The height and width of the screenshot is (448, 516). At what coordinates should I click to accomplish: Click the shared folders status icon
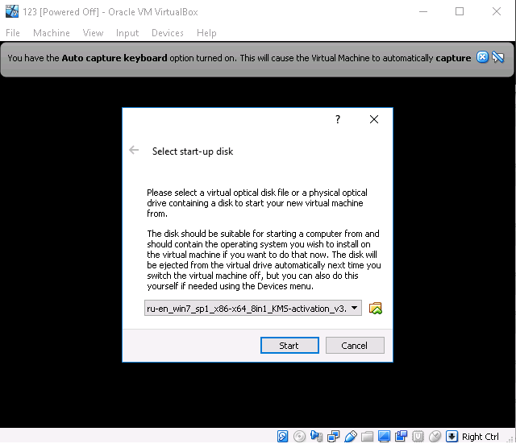tap(367, 437)
